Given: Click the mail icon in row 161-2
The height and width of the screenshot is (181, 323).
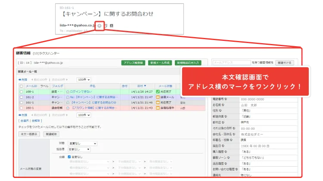Looking at the screenshot, I should click(68, 97).
